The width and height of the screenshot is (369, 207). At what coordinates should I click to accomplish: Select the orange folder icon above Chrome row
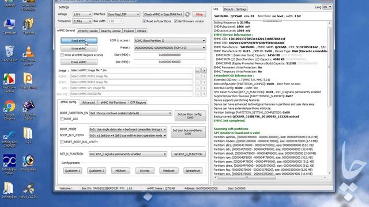[28, 81]
